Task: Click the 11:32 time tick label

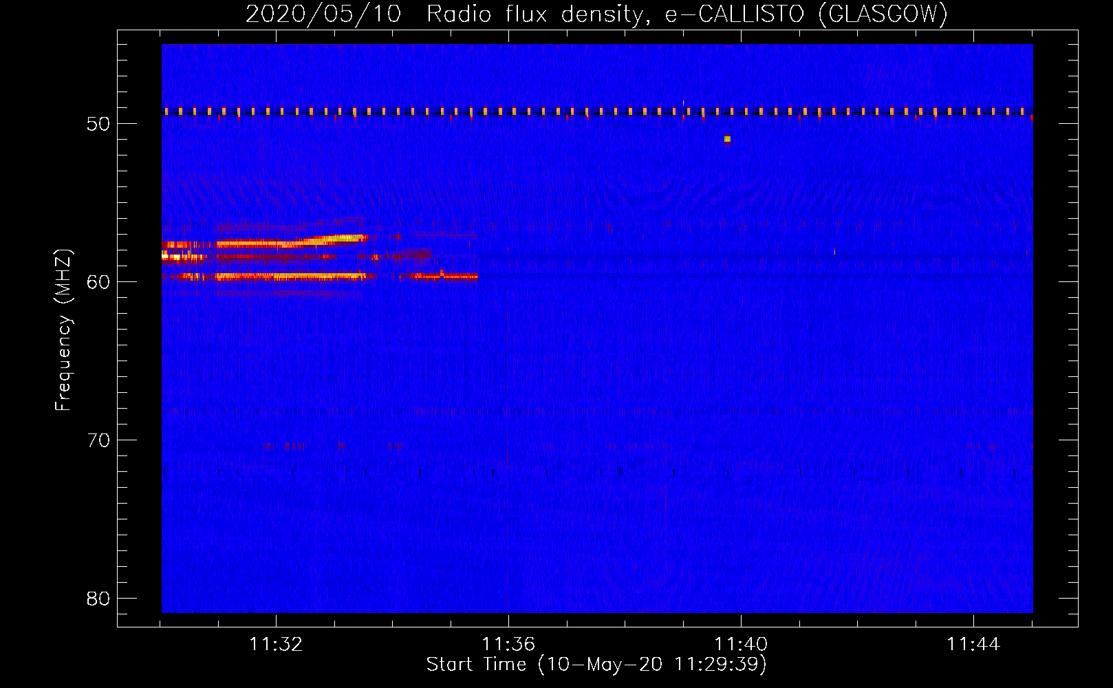Action: point(276,644)
